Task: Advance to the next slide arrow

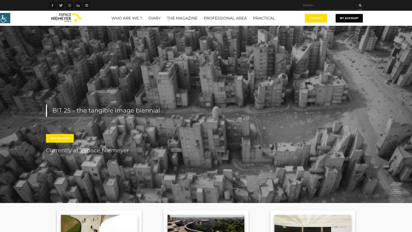Action: pyautogui.click(x=399, y=112)
